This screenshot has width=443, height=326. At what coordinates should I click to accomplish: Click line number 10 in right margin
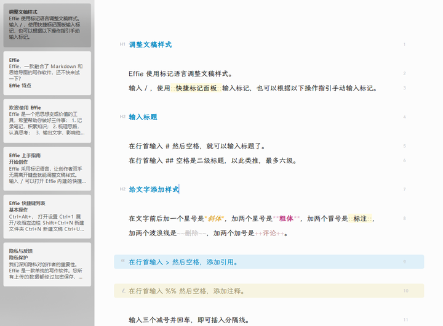[x=405, y=291]
